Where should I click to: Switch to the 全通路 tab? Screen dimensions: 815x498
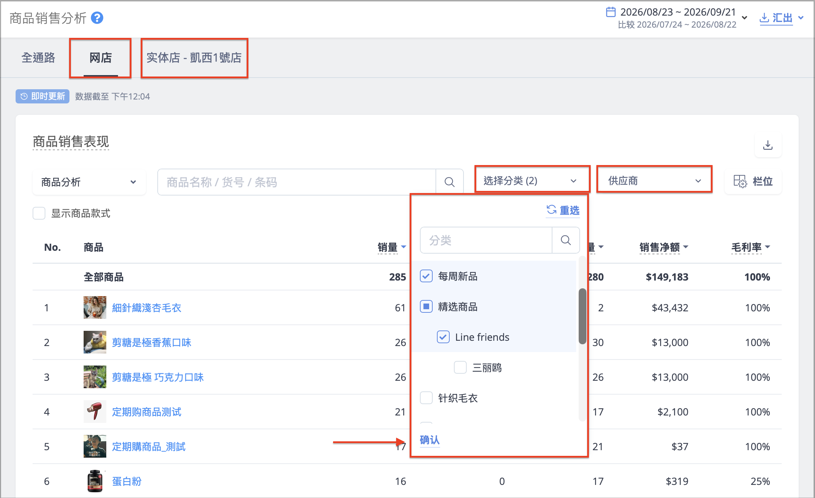click(38, 57)
